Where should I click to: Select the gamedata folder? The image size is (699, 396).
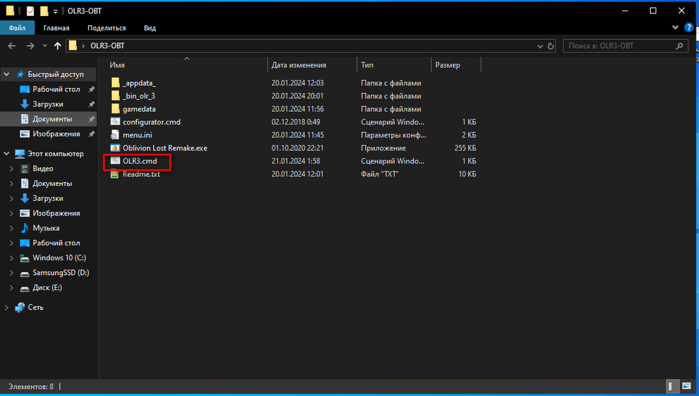coord(138,108)
